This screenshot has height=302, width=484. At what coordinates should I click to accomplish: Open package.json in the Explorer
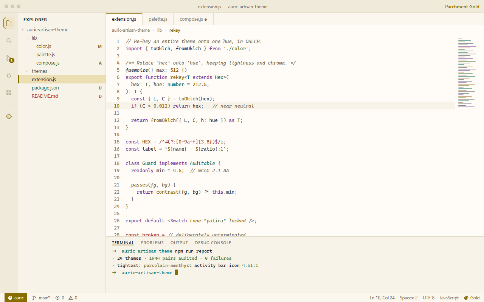(x=62, y=88)
